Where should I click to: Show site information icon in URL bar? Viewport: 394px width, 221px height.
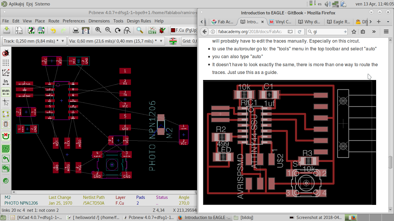[213, 32]
